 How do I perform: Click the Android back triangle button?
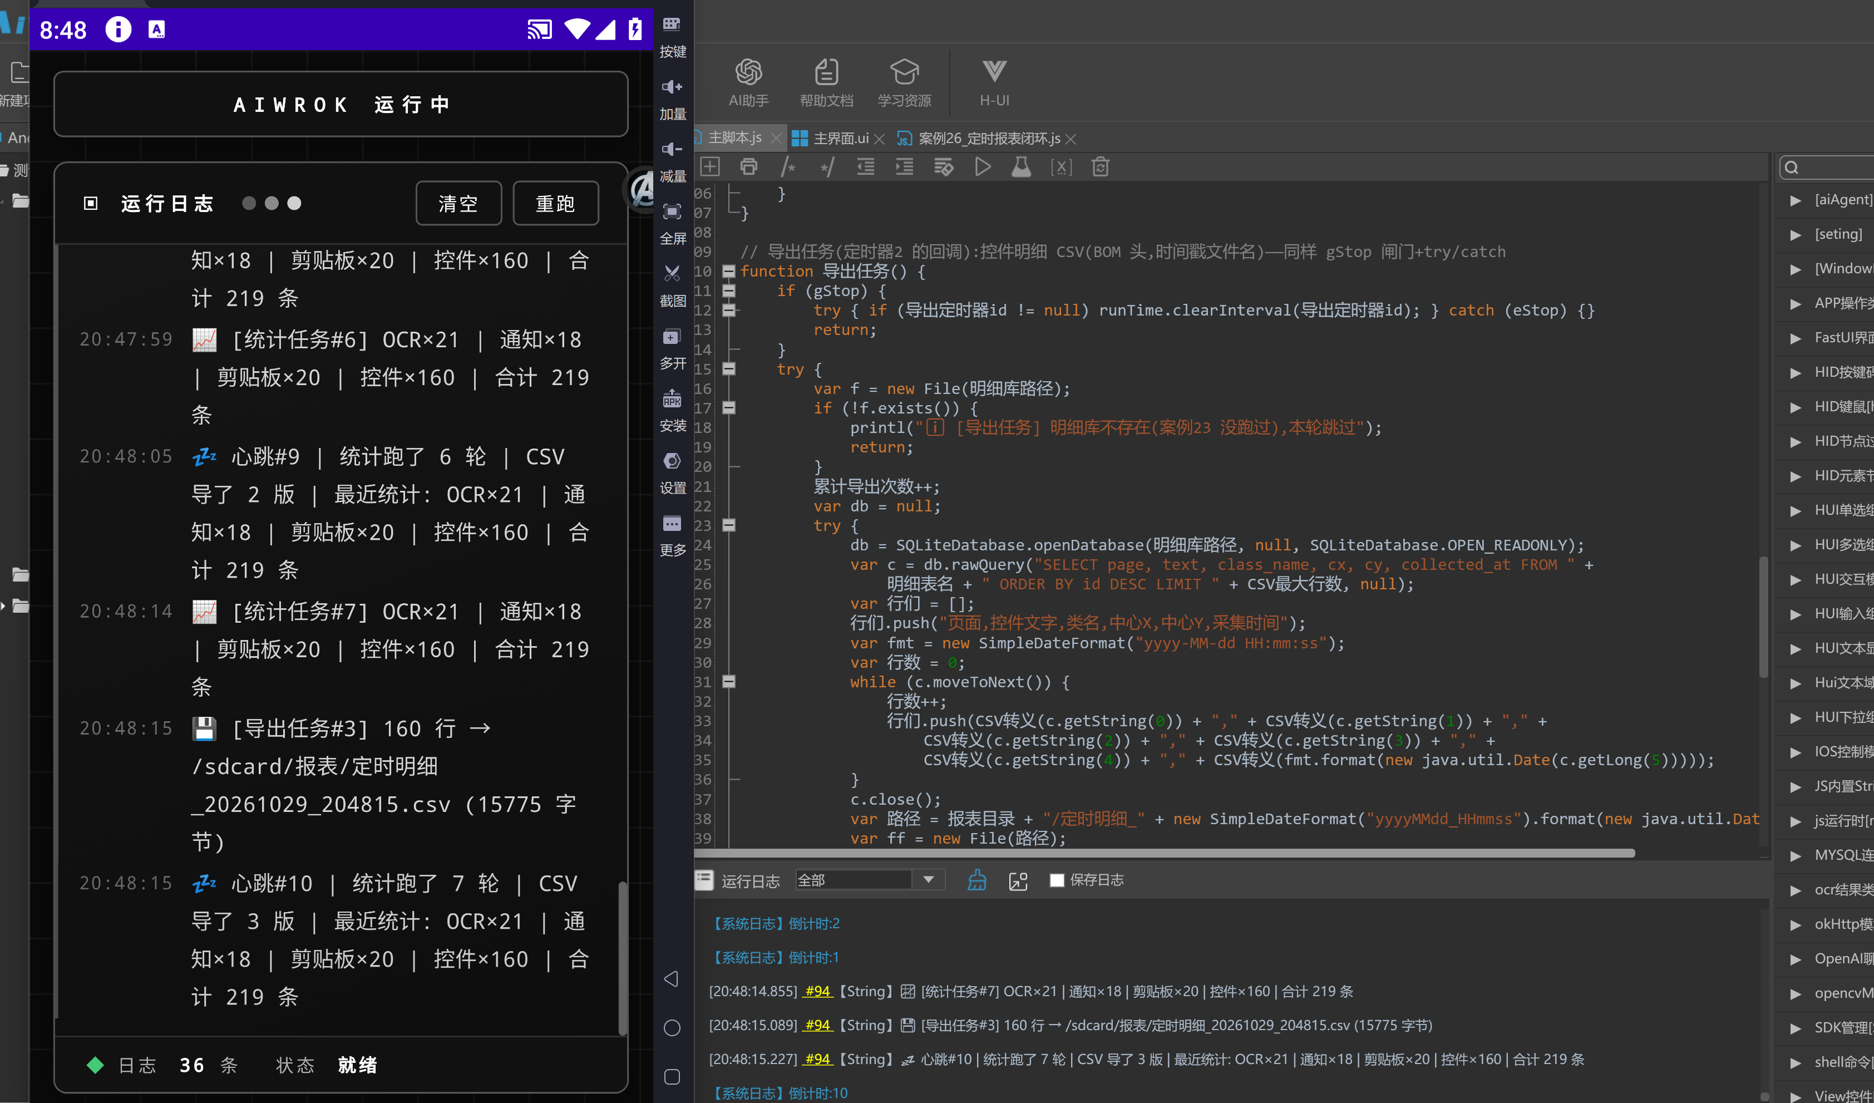point(672,978)
